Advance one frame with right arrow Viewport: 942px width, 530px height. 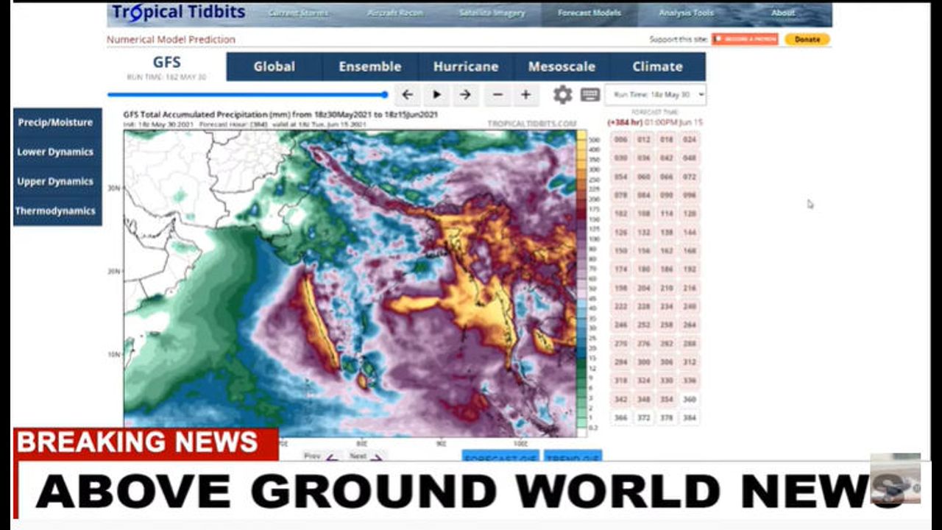point(465,95)
